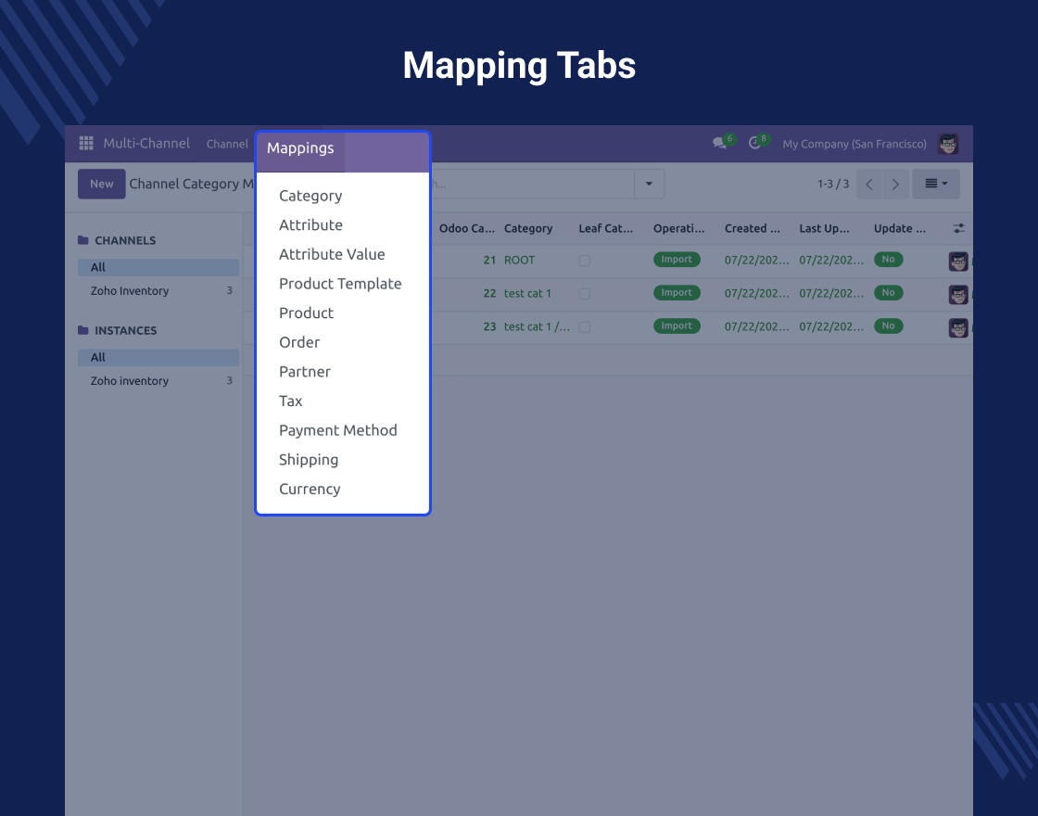Expand the search options dropdown arrow

(x=649, y=185)
